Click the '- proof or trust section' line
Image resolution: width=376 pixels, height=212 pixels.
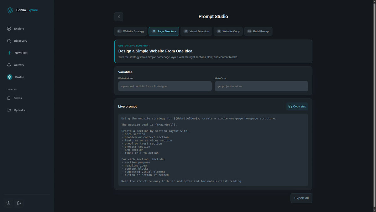(x=142, y=144)
